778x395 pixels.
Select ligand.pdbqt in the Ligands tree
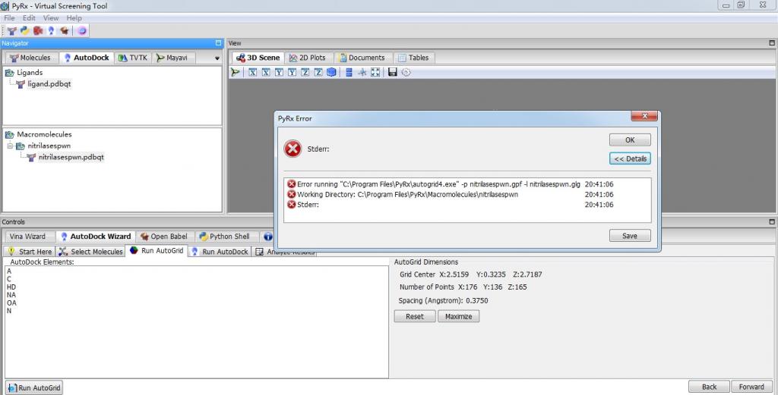[49, 84]
